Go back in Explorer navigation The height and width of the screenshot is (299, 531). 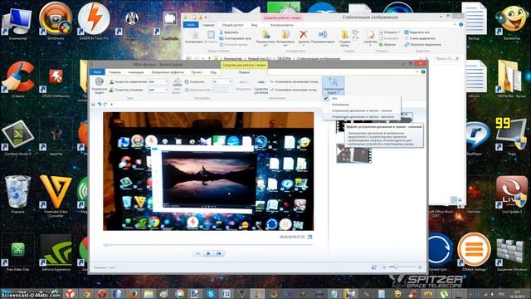pyautogui.click(x=188, y=59)
